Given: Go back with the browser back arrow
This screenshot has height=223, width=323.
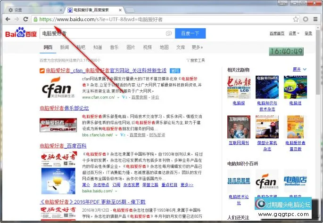Looking at the screenshot, I should point(8,19).
